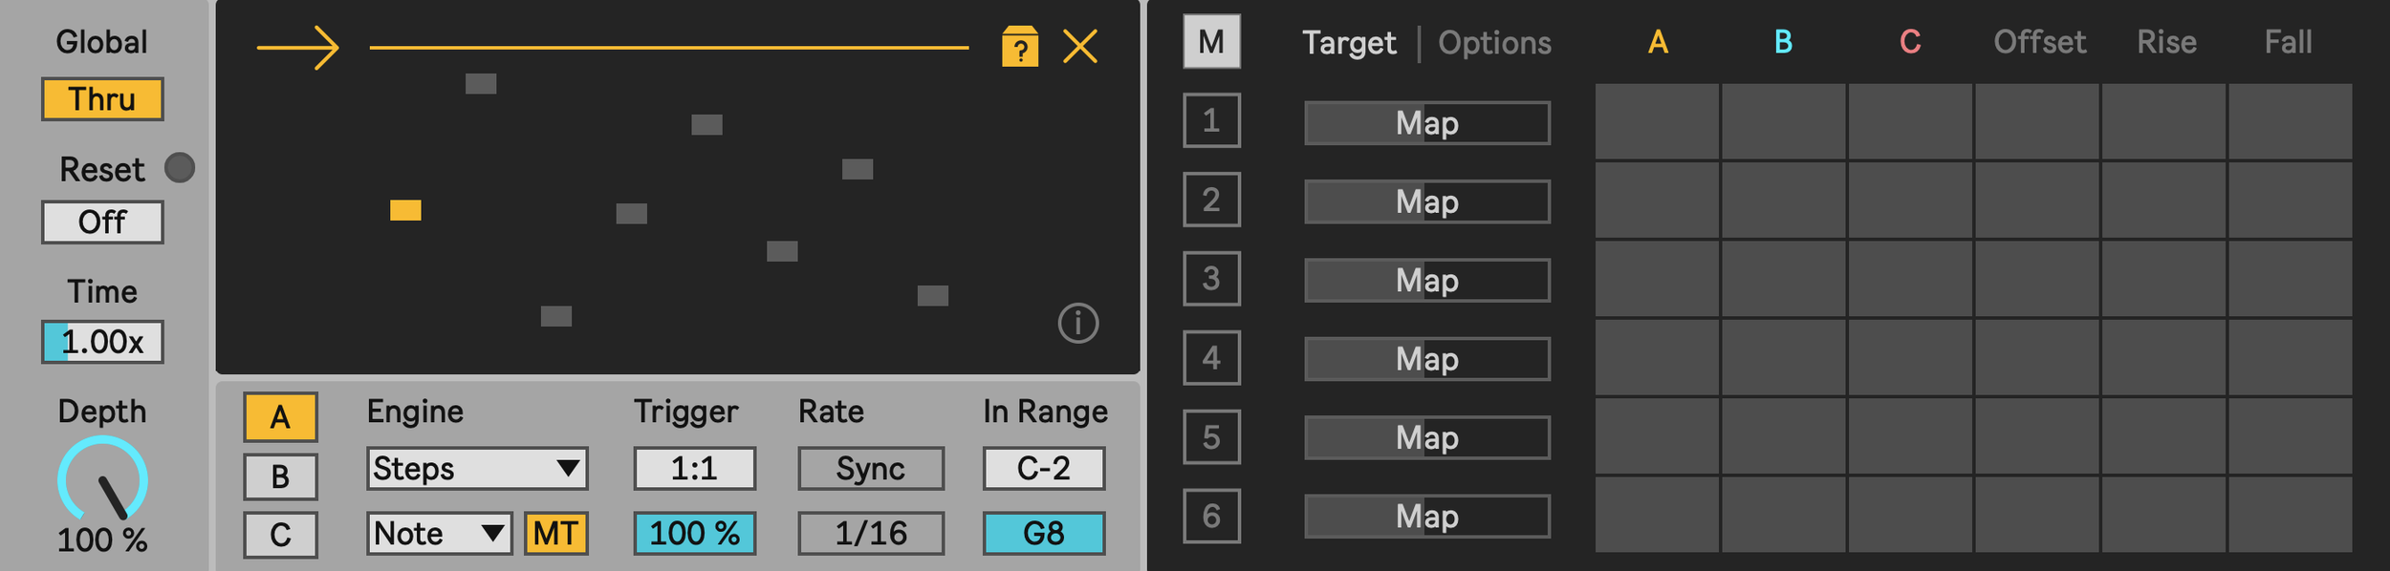Open the circled info icon

pos(1077,323)
